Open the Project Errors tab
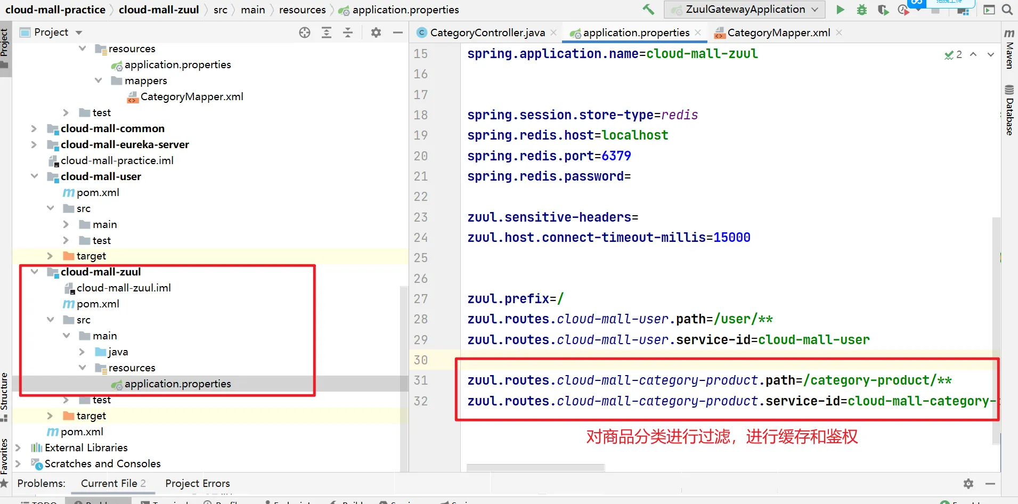Image resolution: width=1018 pixels, height=504 pixels. click(197, 483)
